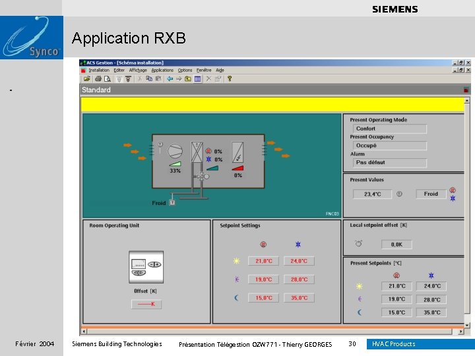Click the paste toolbar icon
The width and height of the screenshot is (475, 356).
click(x=158, y=79)
